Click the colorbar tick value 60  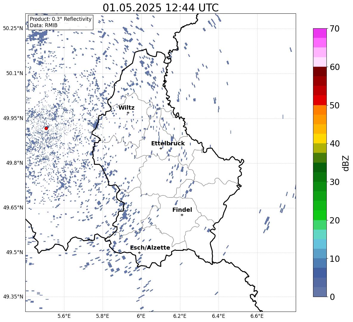[335, 67]
